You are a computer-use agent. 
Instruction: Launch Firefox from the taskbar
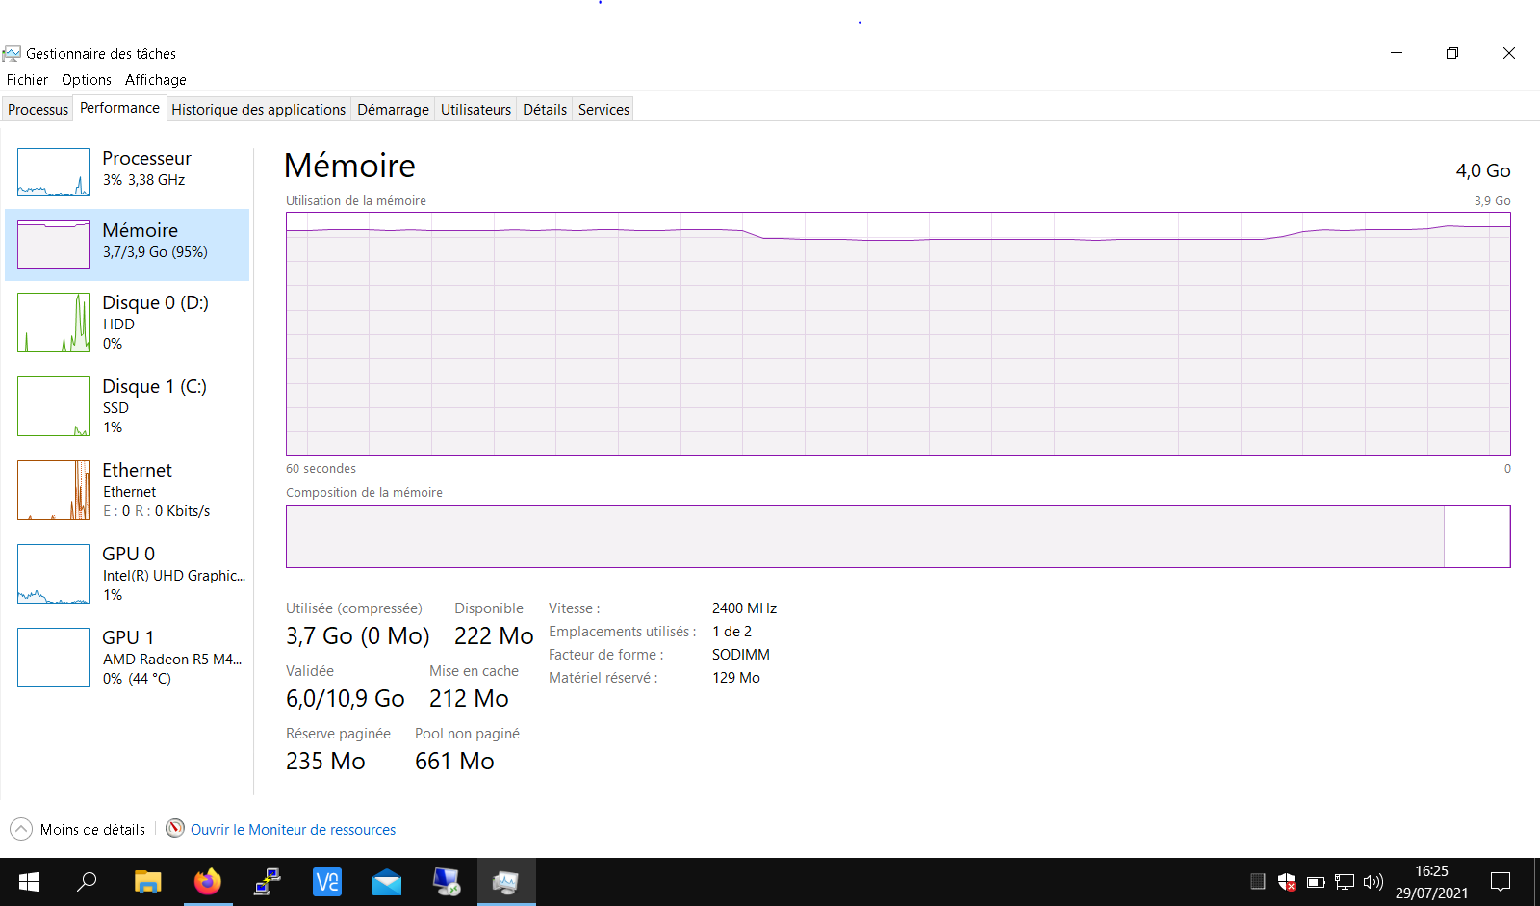[207, 882]
